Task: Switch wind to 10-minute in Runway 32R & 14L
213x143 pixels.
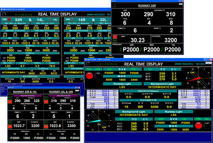Action: (x=10, y=102)
